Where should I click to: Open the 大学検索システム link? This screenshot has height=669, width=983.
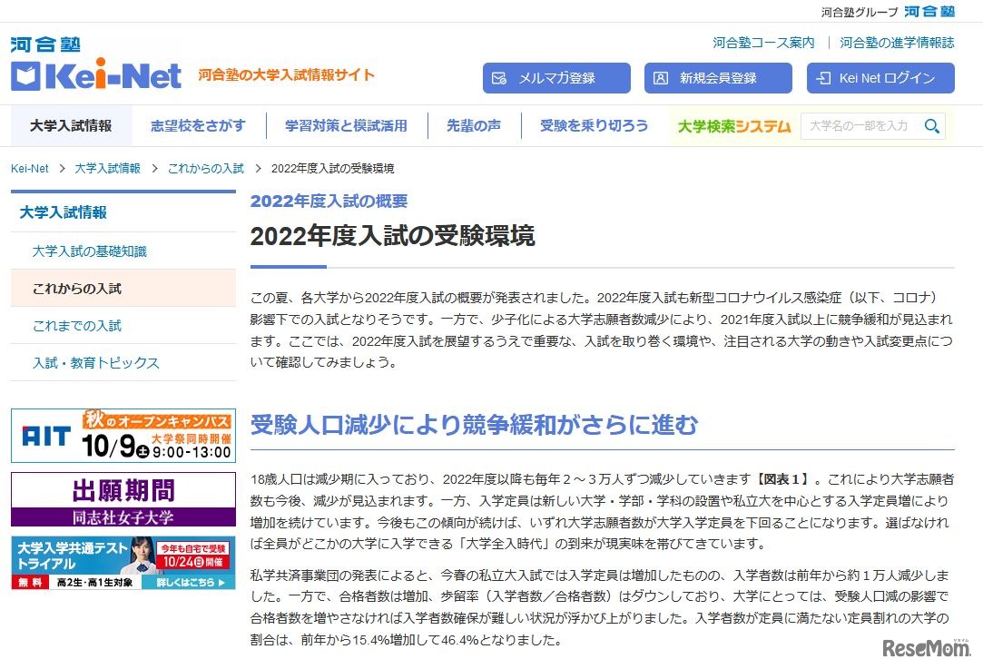click(732, 126)
